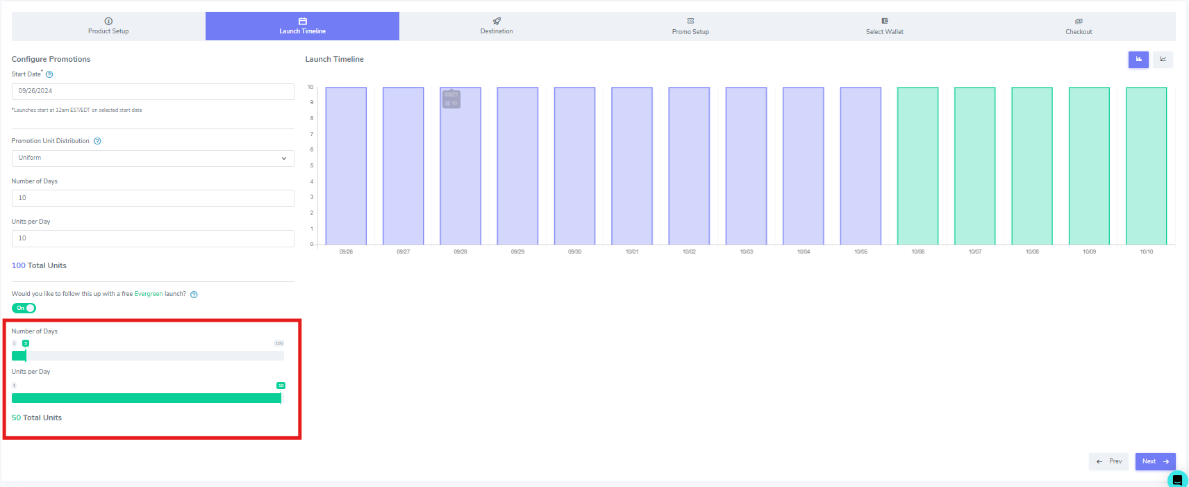Click the Destination rocket icon

[x=497, y=22]
